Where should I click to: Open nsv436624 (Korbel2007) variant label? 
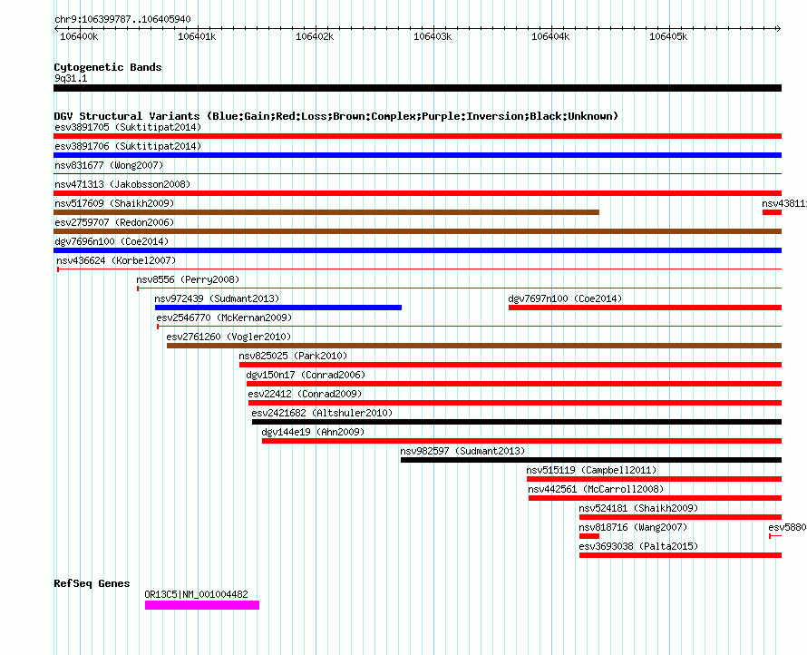[x=116, y=260]
